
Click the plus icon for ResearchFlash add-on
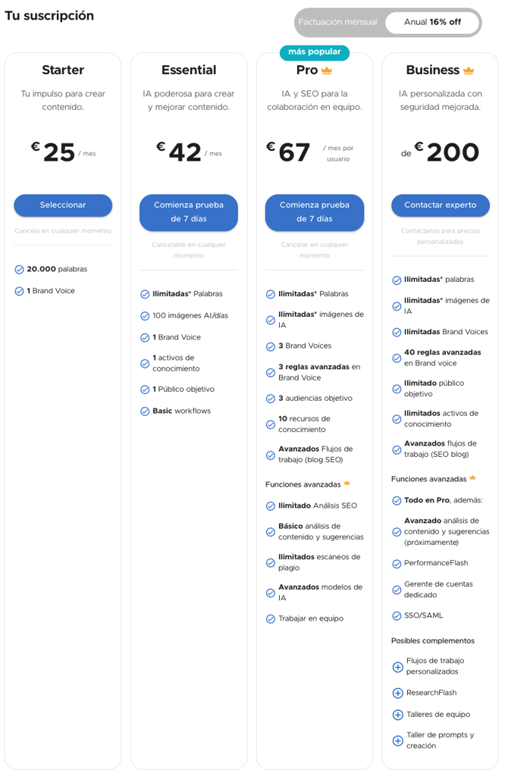(397, 693)
